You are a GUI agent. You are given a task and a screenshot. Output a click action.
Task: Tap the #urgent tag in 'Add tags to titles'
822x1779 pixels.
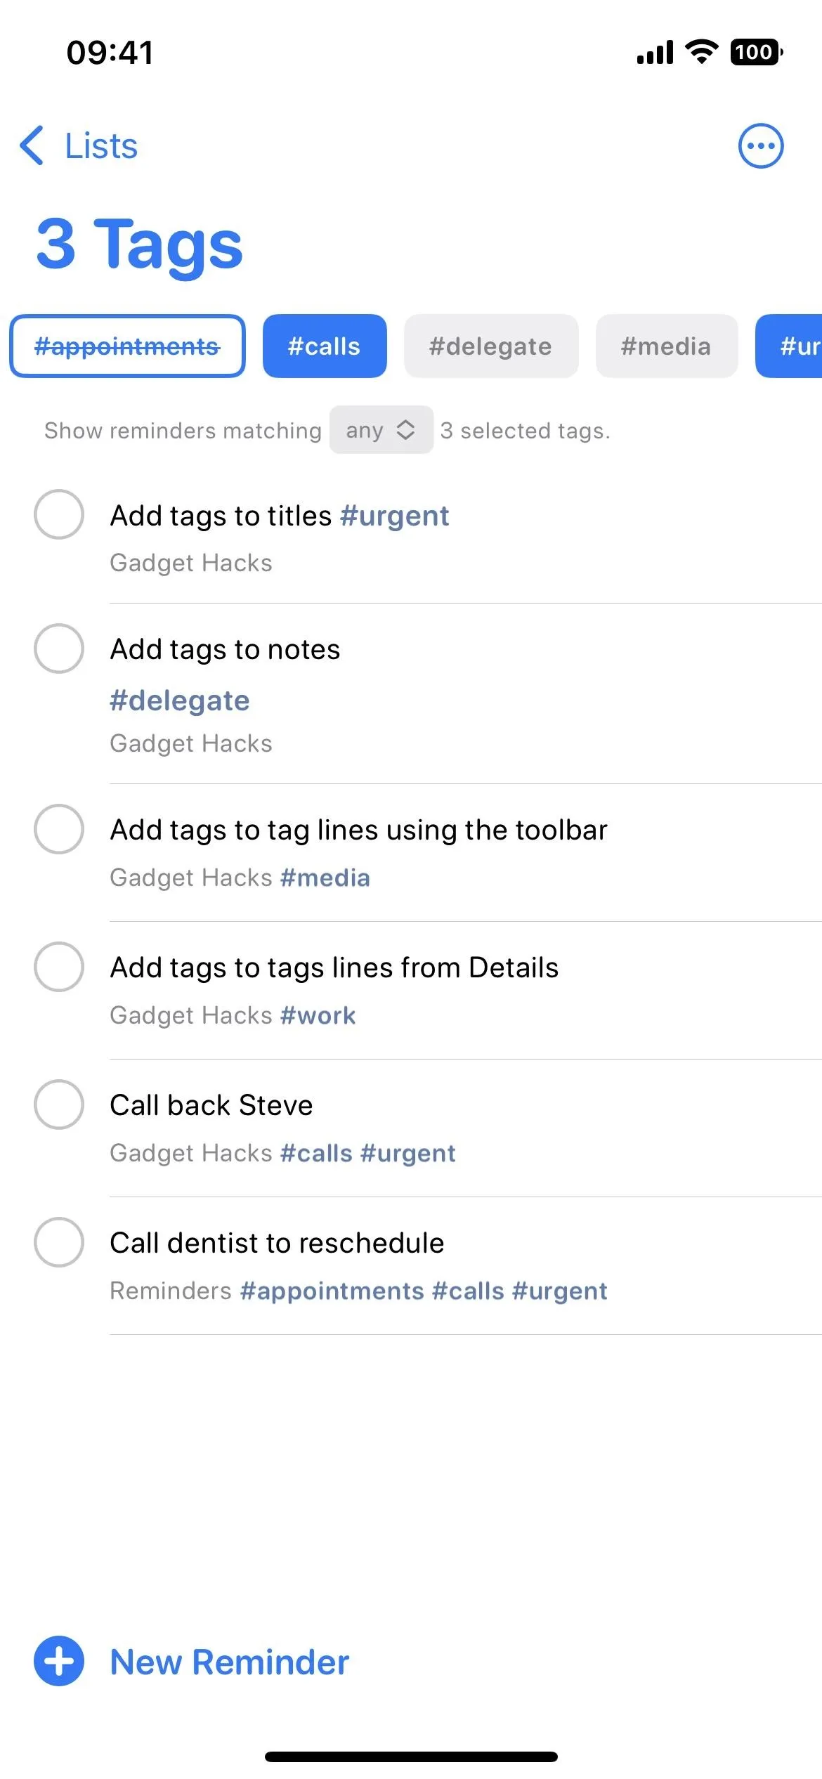394,516
